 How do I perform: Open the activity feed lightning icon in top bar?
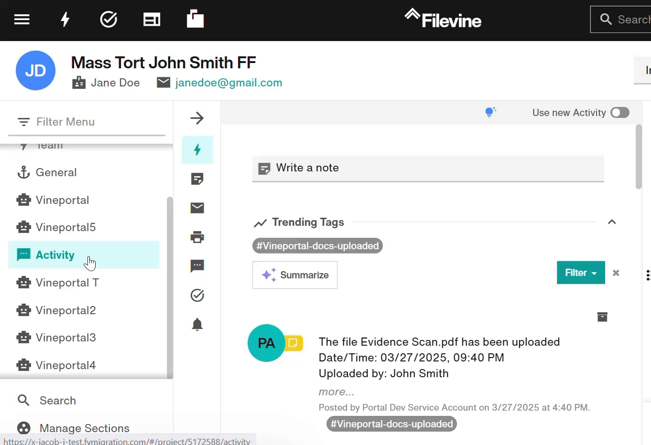pyautogui.click(x=65, y=20)
